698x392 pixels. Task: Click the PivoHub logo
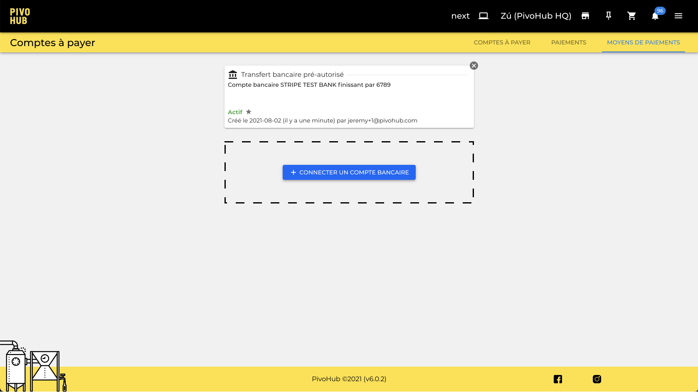click(19, 15)
